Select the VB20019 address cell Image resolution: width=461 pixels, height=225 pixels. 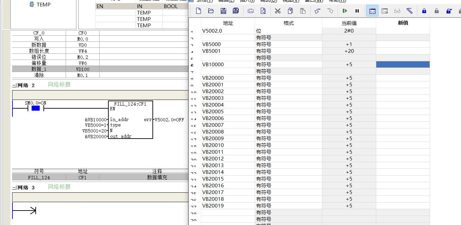[x=228, y=205]
